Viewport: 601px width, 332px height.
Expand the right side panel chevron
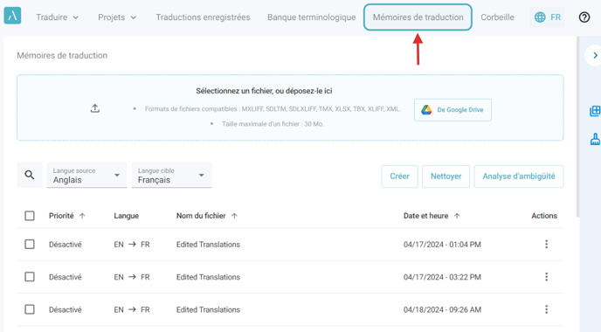(595, 56)
